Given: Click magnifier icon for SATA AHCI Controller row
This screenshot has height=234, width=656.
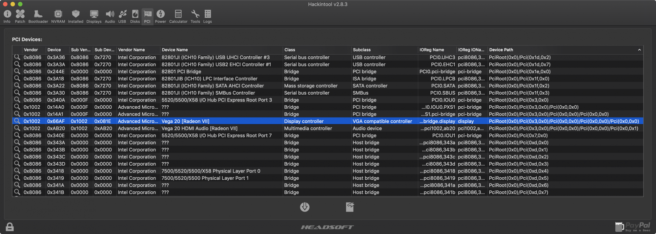Looking at the screenshot, I should pos(17,85).
